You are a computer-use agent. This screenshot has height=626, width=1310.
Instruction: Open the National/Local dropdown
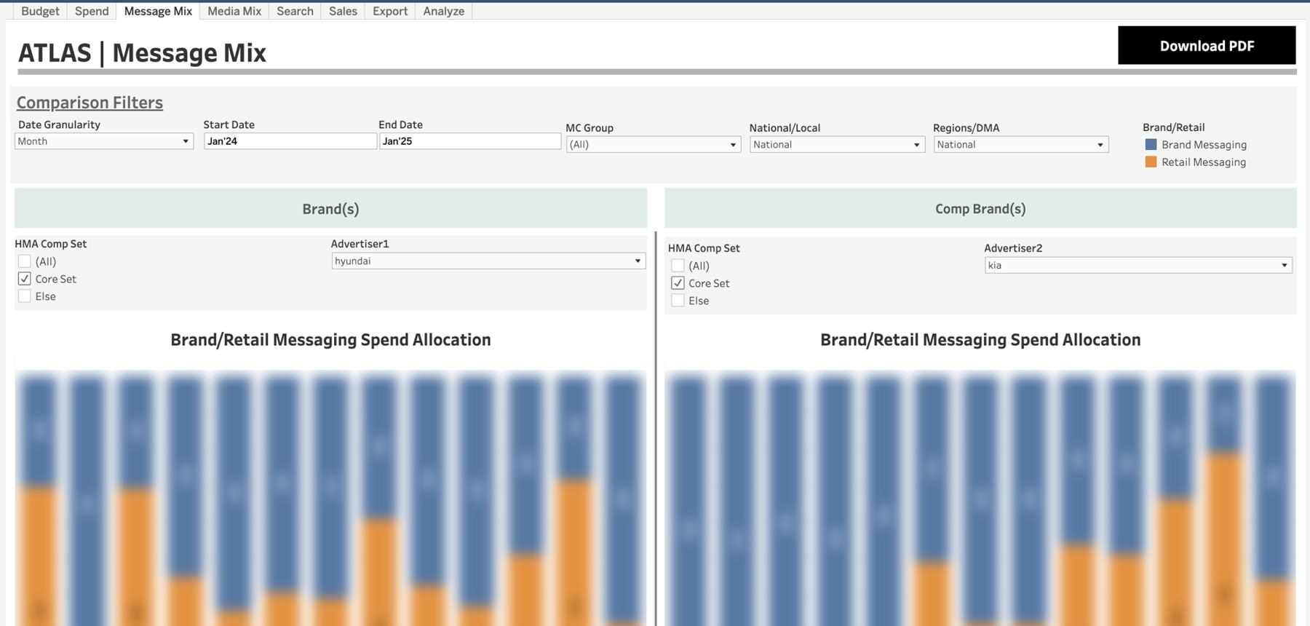pos(837,144)
